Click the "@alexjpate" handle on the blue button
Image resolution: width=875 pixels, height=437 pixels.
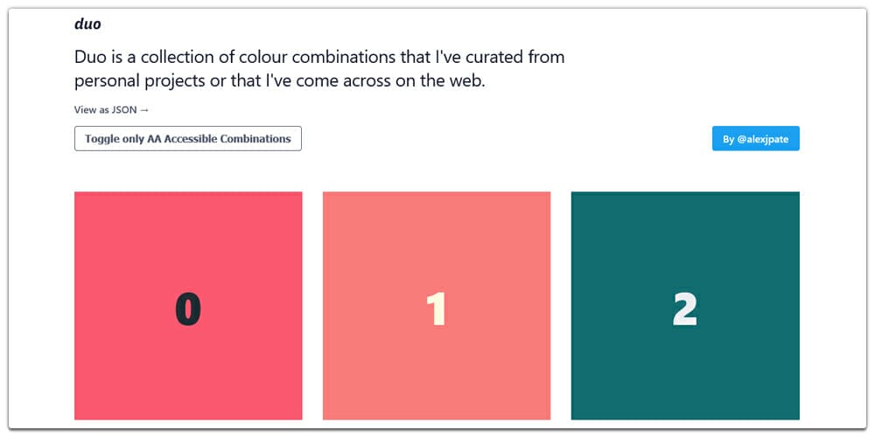tap(762, 139)
